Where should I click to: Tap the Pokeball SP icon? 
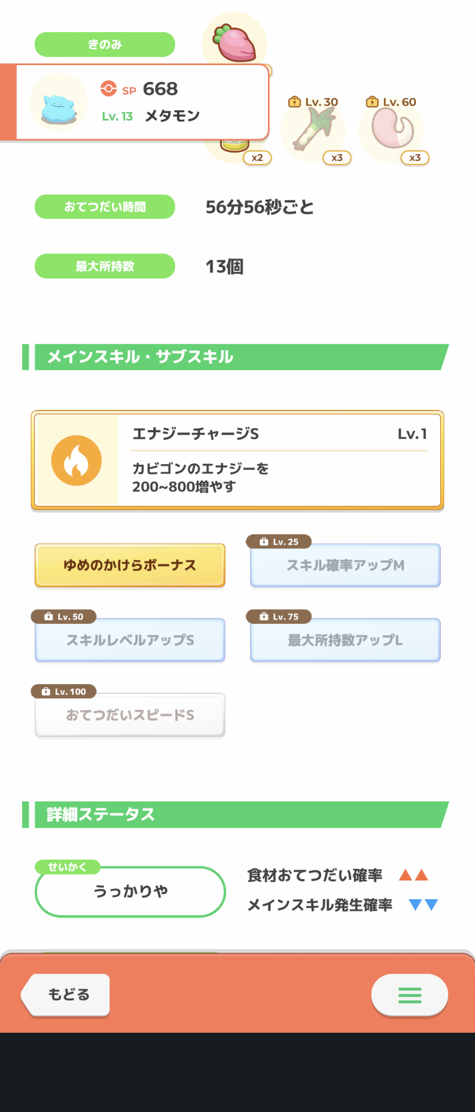[108, 89]
